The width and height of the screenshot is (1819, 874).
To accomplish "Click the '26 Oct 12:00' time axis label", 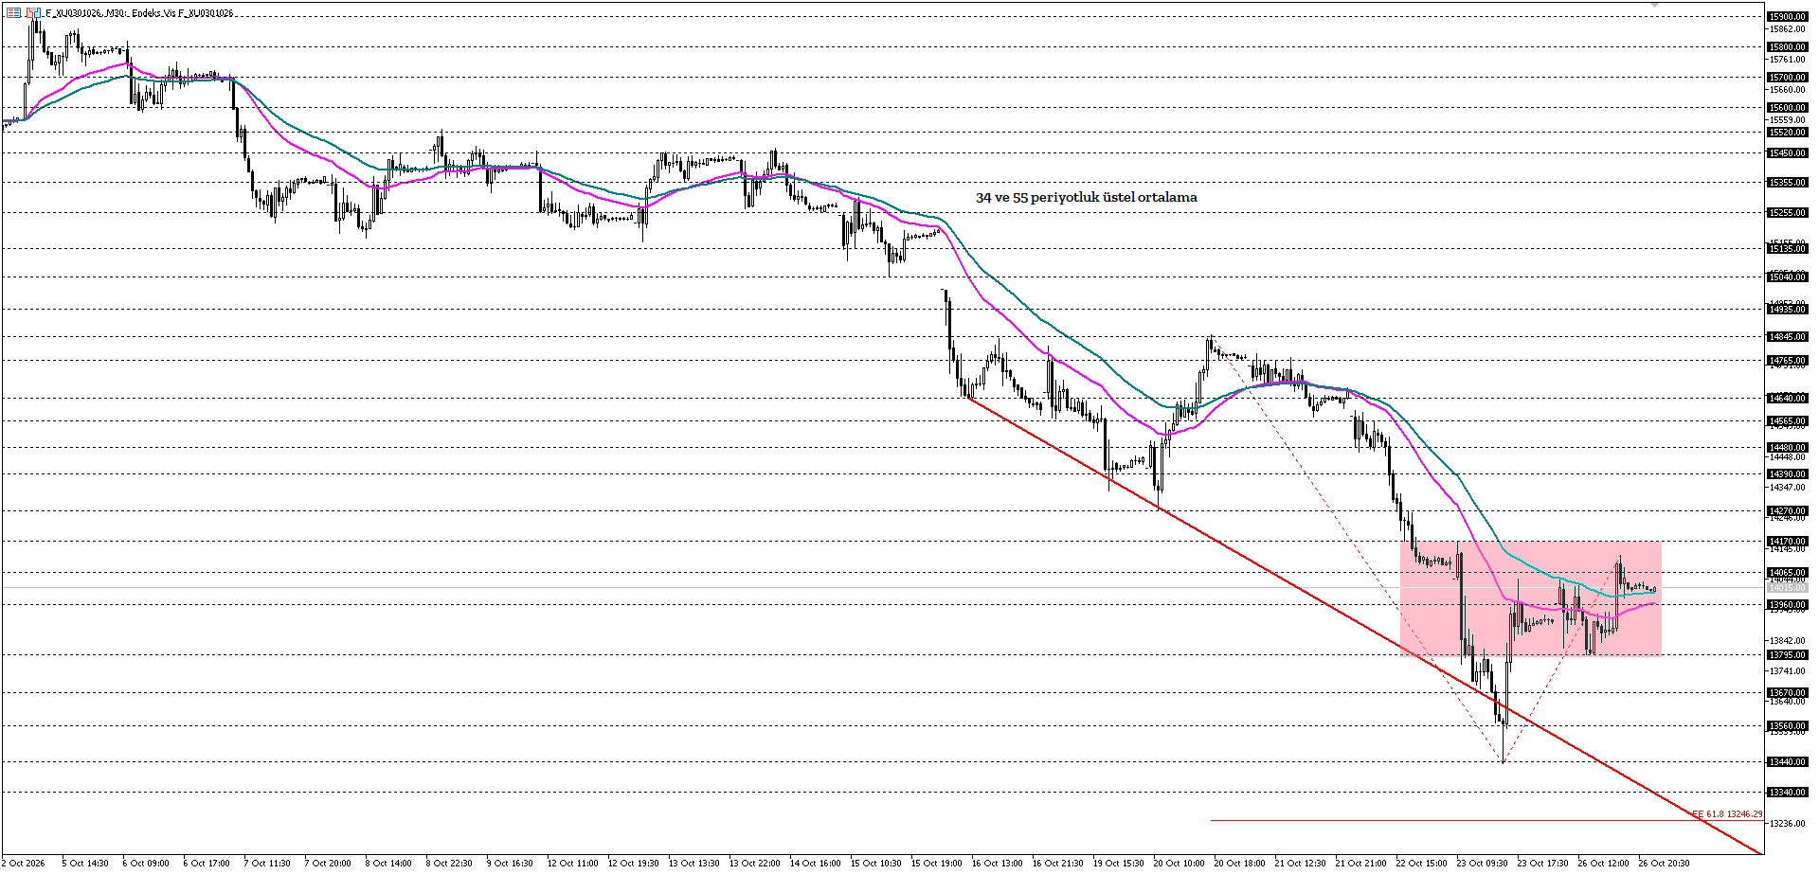I will (x=1603, y=864).
